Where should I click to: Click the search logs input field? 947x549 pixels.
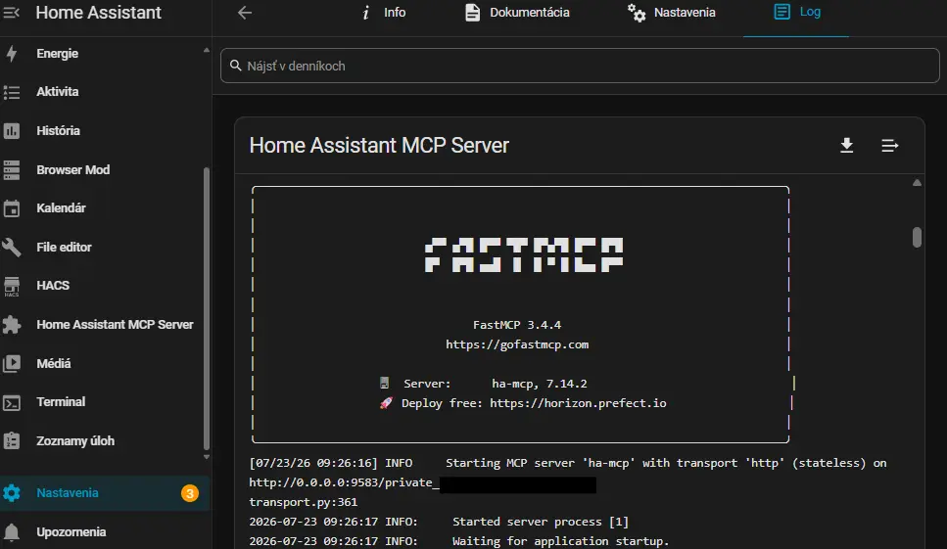pos(580,66)
